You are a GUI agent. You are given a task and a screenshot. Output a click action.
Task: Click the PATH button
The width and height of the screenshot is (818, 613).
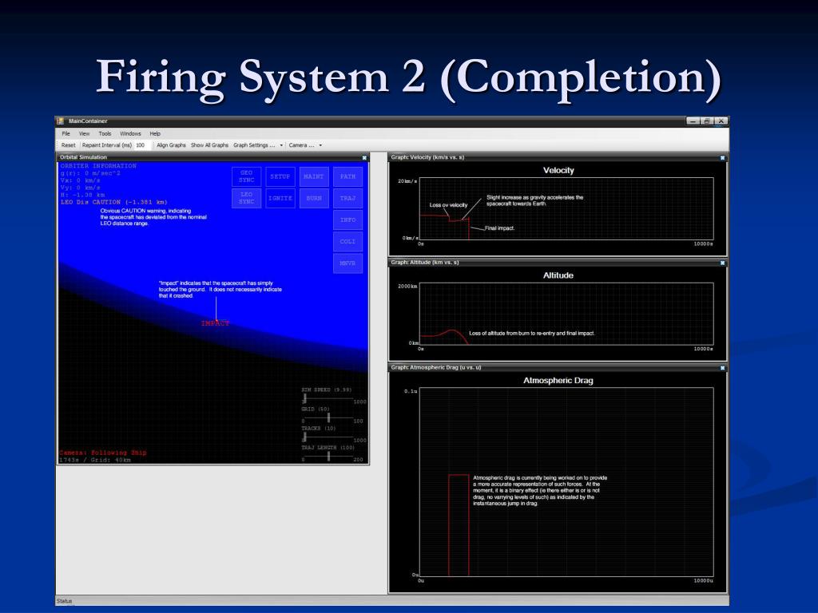point(348,176)
